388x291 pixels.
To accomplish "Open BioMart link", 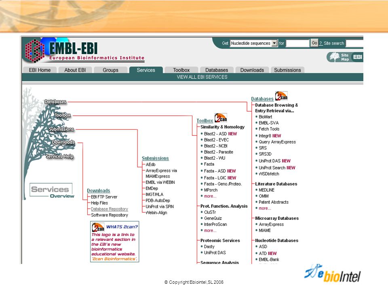I will (x=265, y=117).
